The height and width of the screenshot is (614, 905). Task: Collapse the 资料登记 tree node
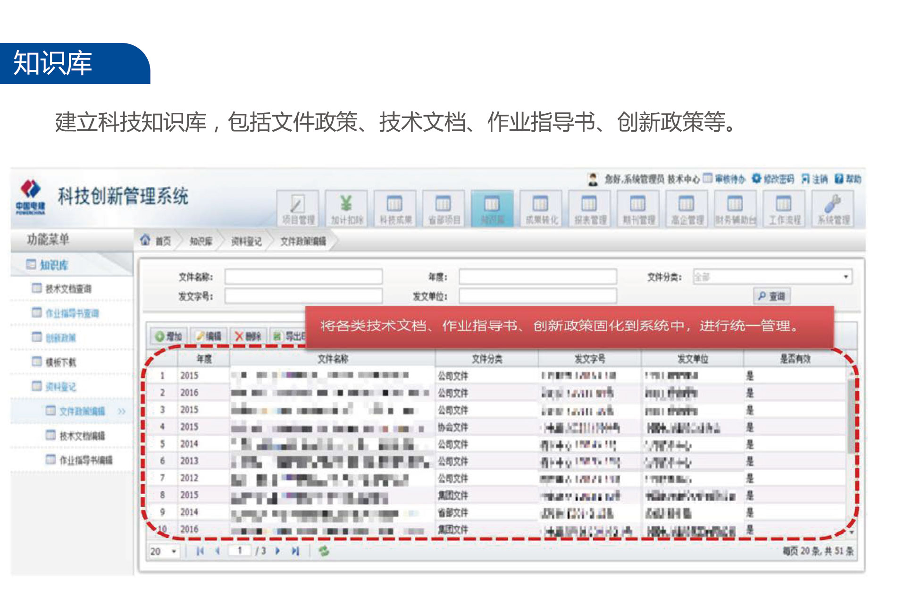[37, 386]
